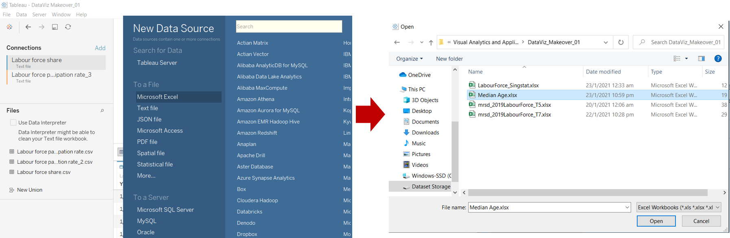Click the Open button
This screenshot has height=238, width=730.
point(656,221)
